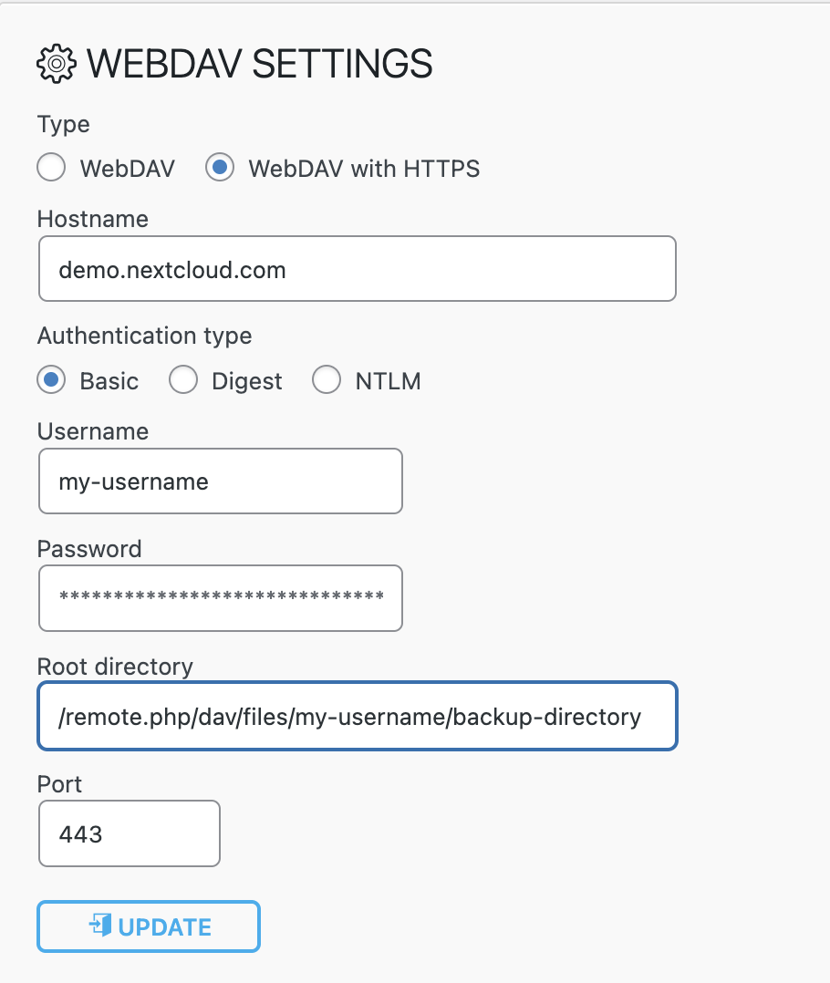The height and width of the screenshot is (983, 830).
Task: Click the Root directory path field
Action: pos(358,716)
